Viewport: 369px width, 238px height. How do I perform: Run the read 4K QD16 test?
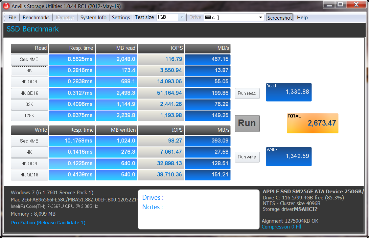click(29, 93)
